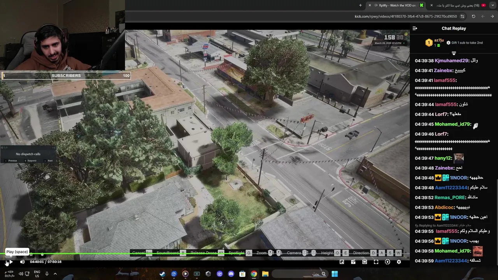Toggle theatre mode in the player

click(x=365, y=262)
